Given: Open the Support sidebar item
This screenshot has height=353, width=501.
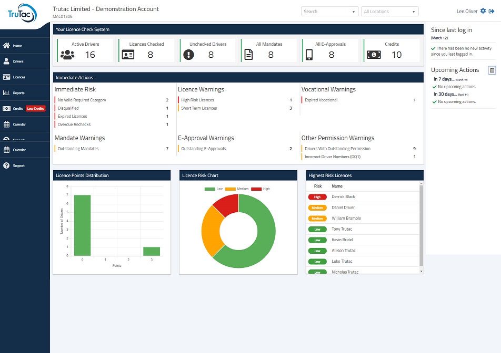Looking at the screenshot, I should pyautogui.click(x=25, y=165).
